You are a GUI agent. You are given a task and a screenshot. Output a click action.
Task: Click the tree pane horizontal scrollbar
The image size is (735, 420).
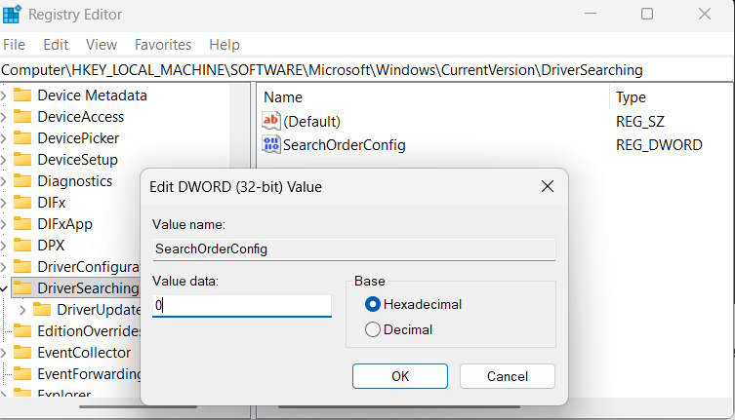[139, 407]
